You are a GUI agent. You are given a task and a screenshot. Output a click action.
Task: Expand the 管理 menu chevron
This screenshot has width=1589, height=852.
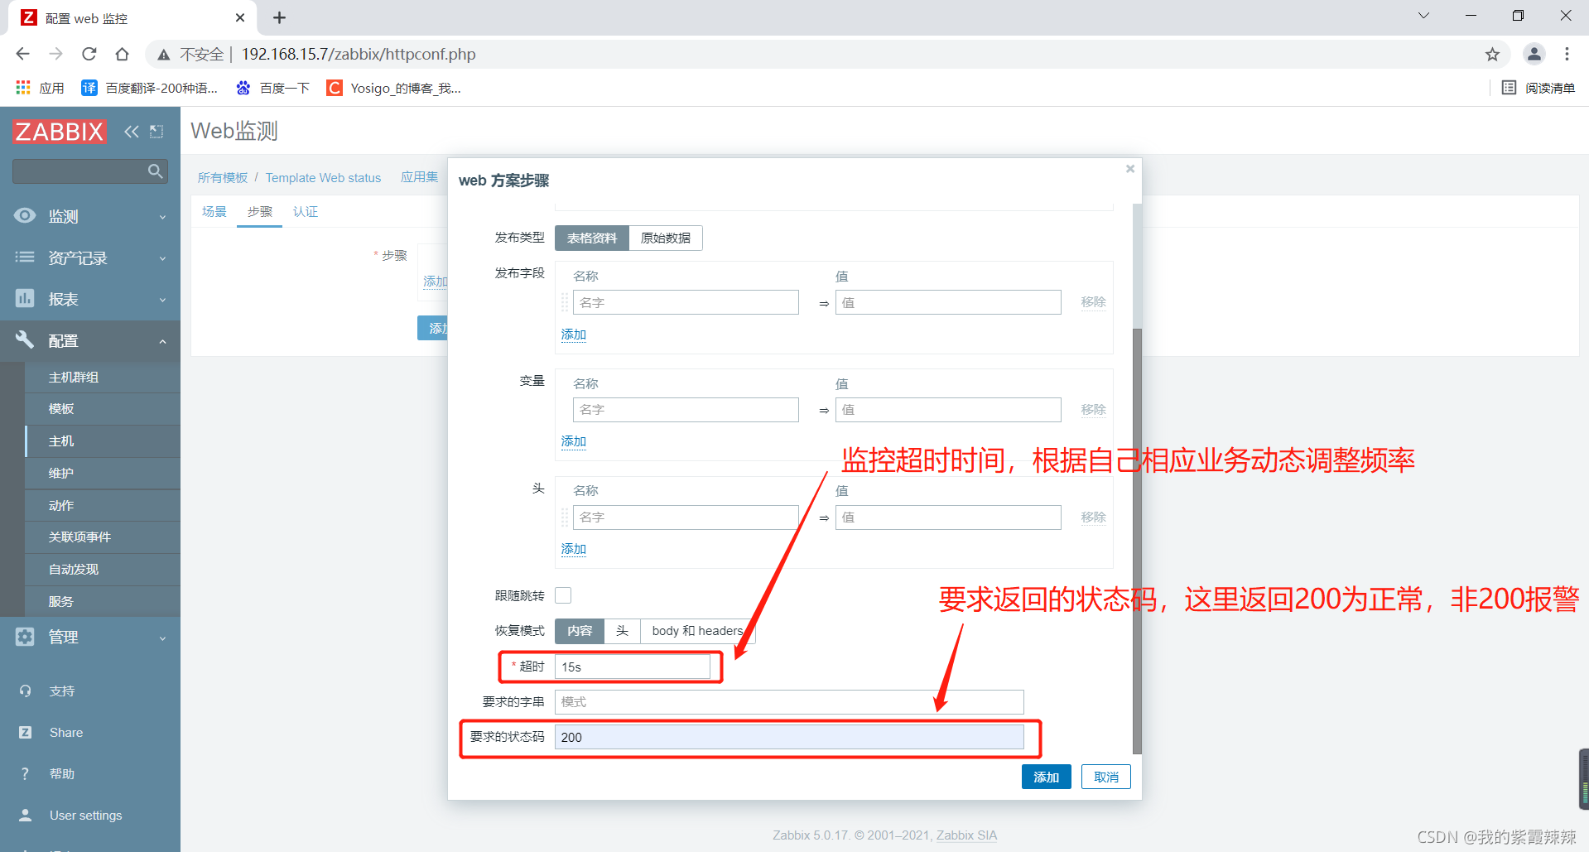pyautogui.click(x=163, y=638)
